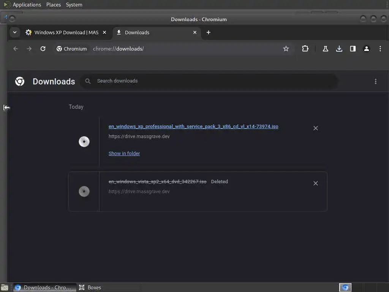Click the workspace switcher Chromium thumbnail
Viewport: 389px width, 292px height.
click(345, 287)
